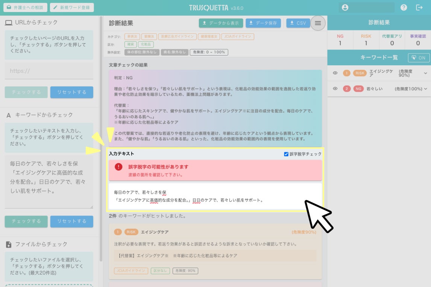
Task: Open the hamburger menu icon
Action: pos(318,23)
